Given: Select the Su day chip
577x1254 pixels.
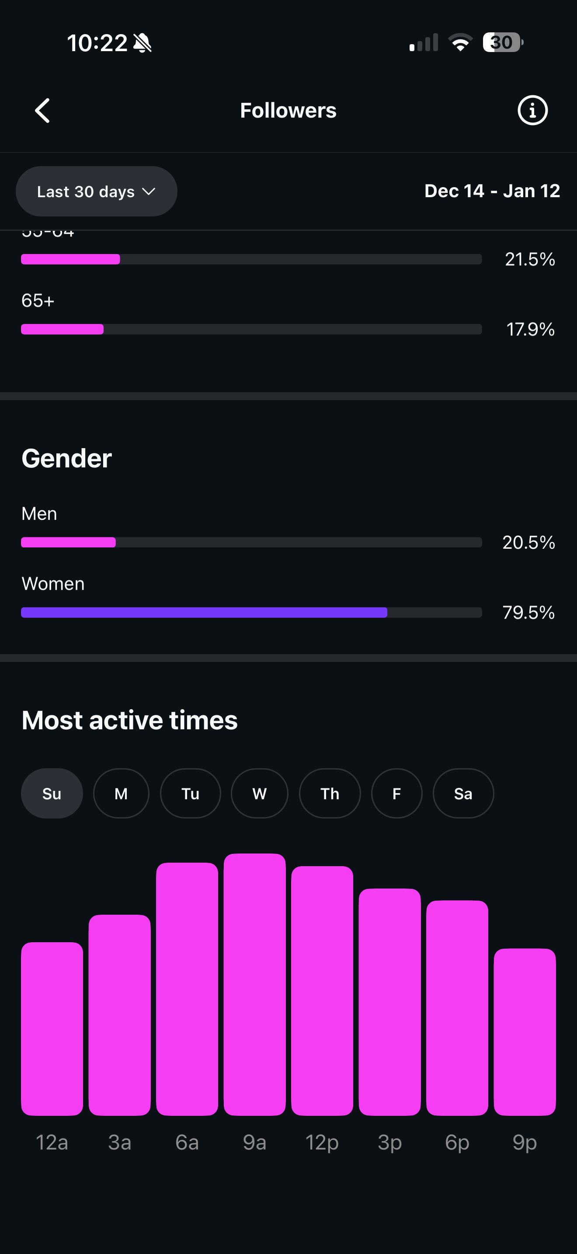Looking at the screenshot, I should click(x=52, y=794).
